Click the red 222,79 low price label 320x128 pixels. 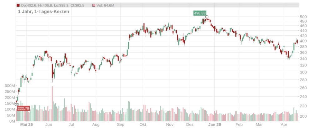(x=23, y=109)
